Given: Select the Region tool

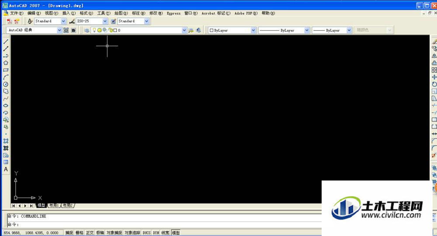Looking at the screenshot, I should pyautogui.click(x=6, y=155).
